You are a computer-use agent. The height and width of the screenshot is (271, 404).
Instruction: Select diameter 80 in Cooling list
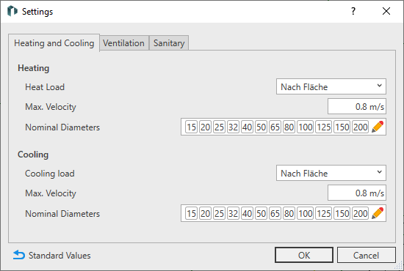click(289, 213)
